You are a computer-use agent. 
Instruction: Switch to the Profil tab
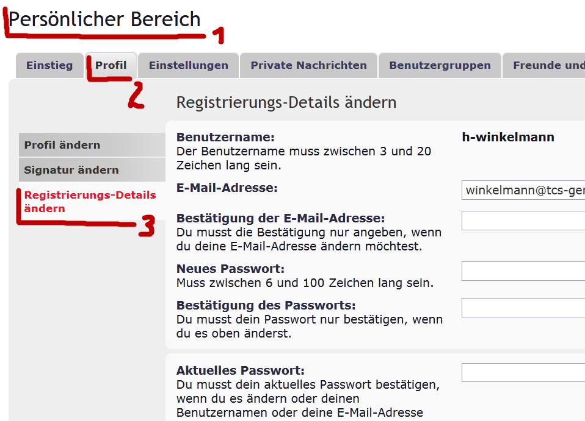111,65
